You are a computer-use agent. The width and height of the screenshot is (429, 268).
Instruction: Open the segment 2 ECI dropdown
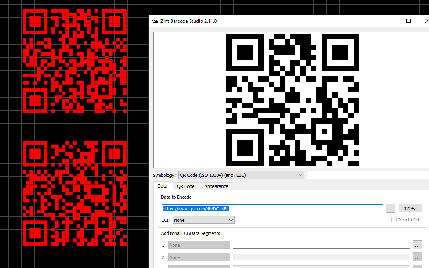pos(199,257)
